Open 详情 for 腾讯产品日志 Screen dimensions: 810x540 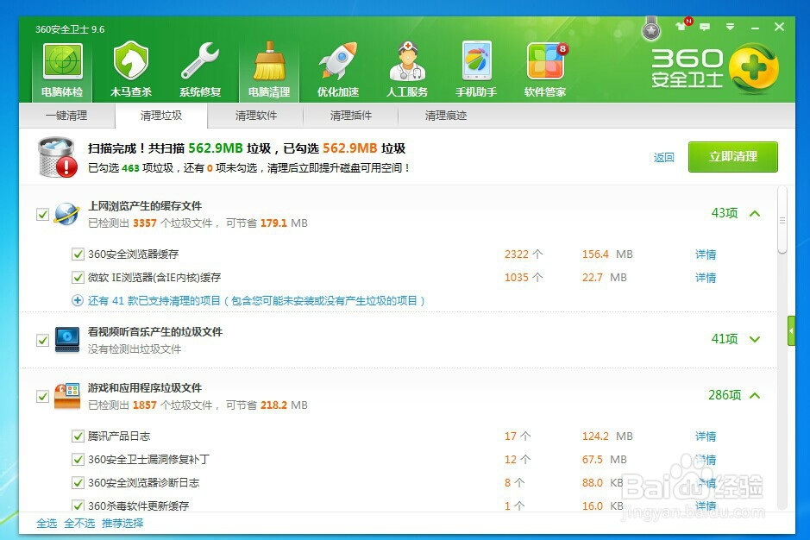[706, 436]
